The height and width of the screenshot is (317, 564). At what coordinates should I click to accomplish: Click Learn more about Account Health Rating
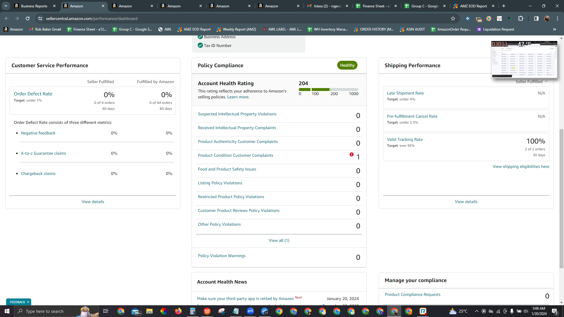click(x=238, y=97)
